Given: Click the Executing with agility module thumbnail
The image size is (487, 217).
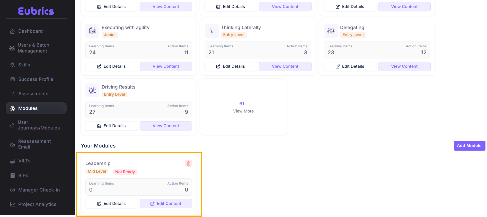Looking at the screenshot, I should pos(92,31).
